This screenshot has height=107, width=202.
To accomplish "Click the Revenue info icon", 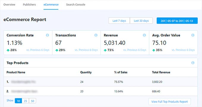I will (144, 35).
